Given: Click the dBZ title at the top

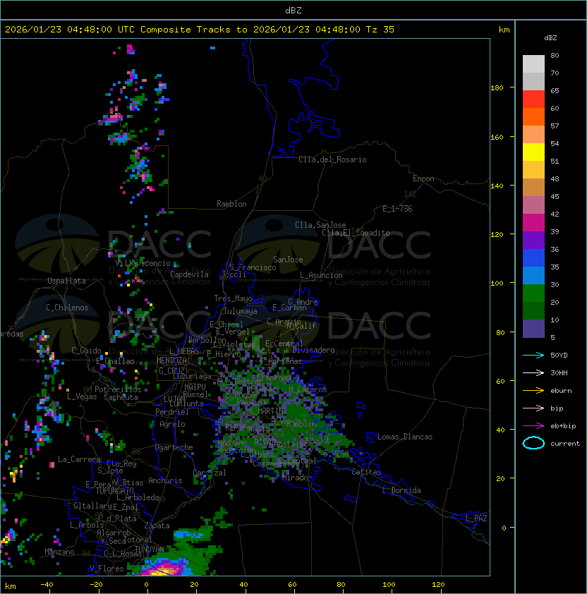Looking at the screenshot, I should [x=293, y=11].
